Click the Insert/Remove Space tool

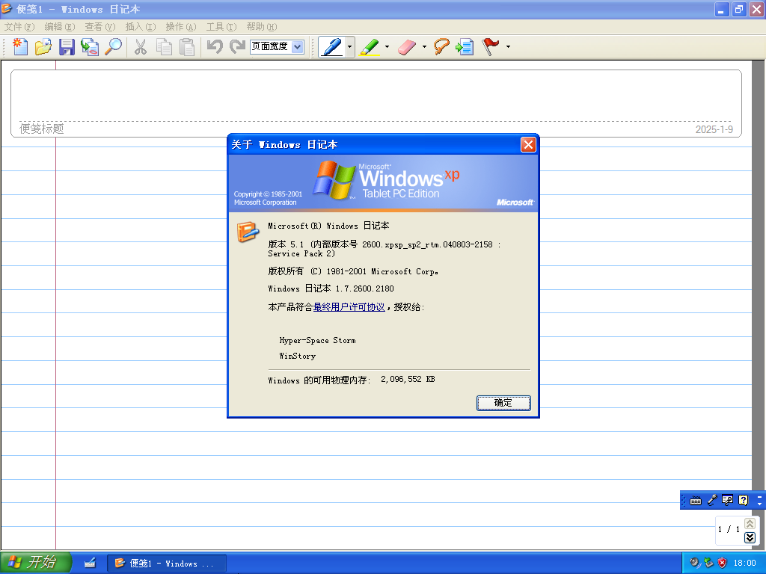[465, 47]
